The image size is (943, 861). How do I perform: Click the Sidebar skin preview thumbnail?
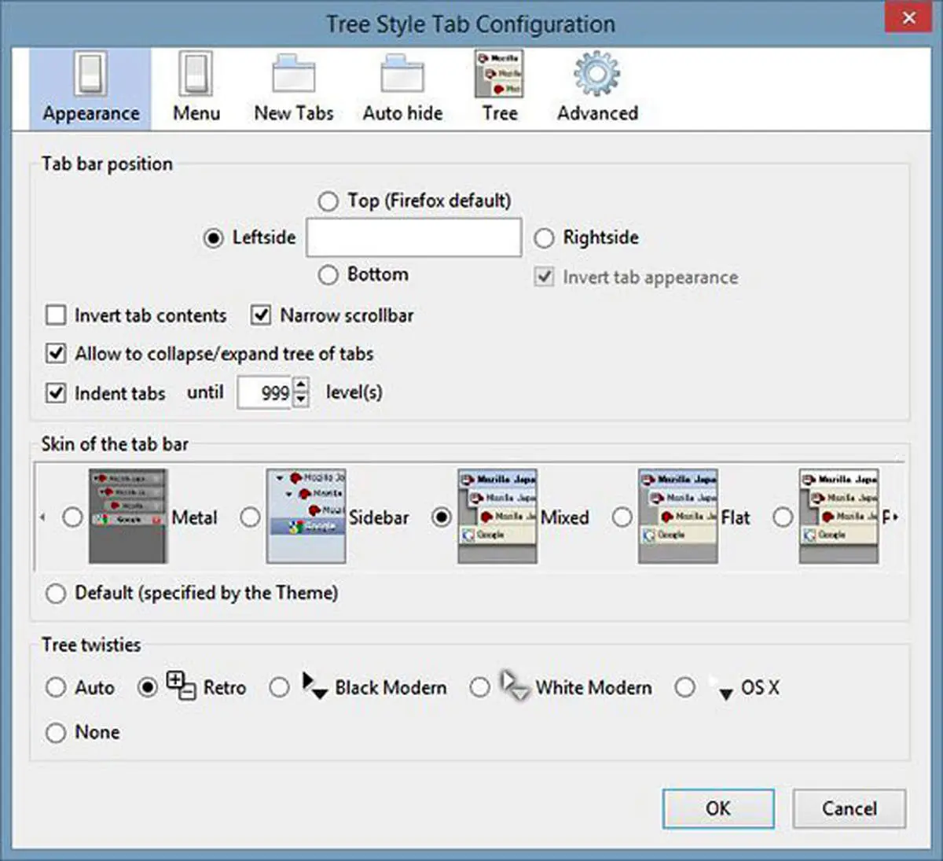coord(306,517)
